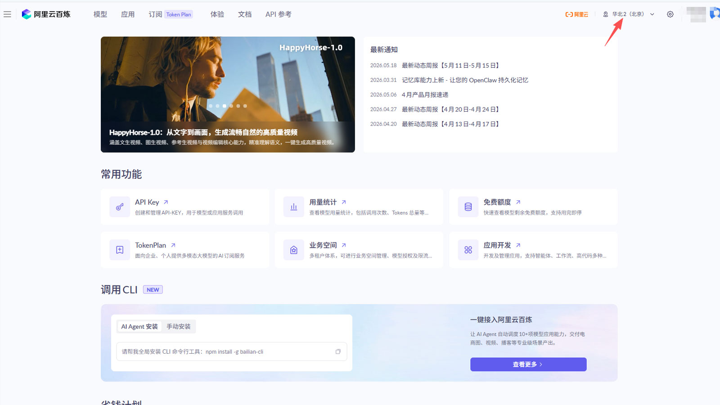The width and height of the screenshot is (720, 405).
Task: Open the 免费额度 card title
Action: [497, 202]
